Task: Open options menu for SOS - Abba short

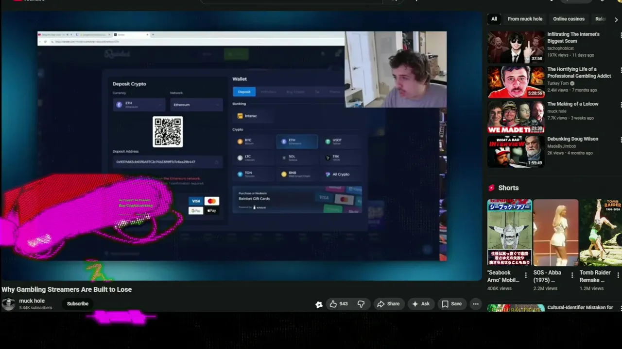Action: 571,276
